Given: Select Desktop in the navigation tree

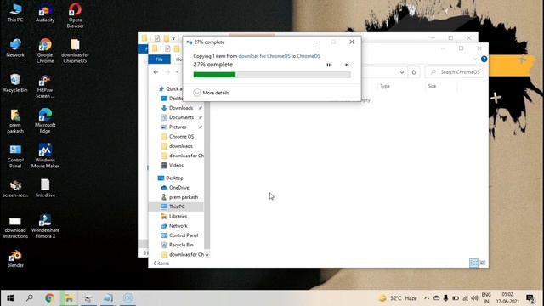Looking at the screenshot, I should coord(174,178).
